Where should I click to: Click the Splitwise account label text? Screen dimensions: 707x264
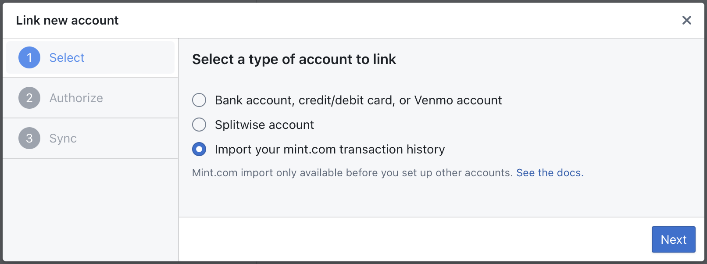click(264, 125)
